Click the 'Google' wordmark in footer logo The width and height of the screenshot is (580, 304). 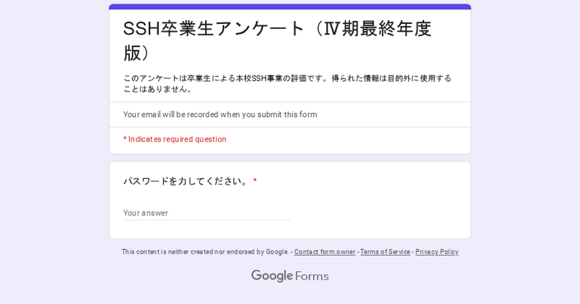(272, 276)
